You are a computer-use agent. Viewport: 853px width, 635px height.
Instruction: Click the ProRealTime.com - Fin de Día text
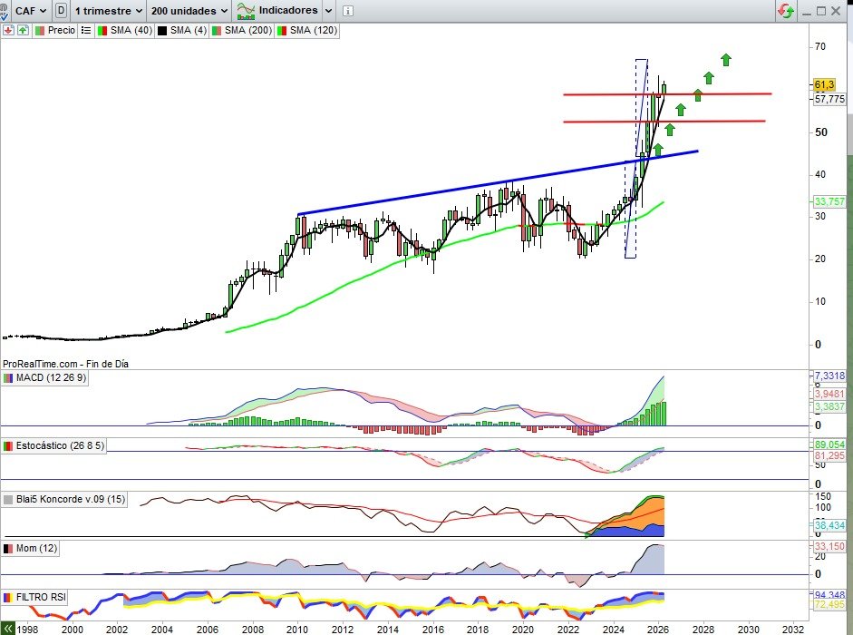click(x=65, y=364)
